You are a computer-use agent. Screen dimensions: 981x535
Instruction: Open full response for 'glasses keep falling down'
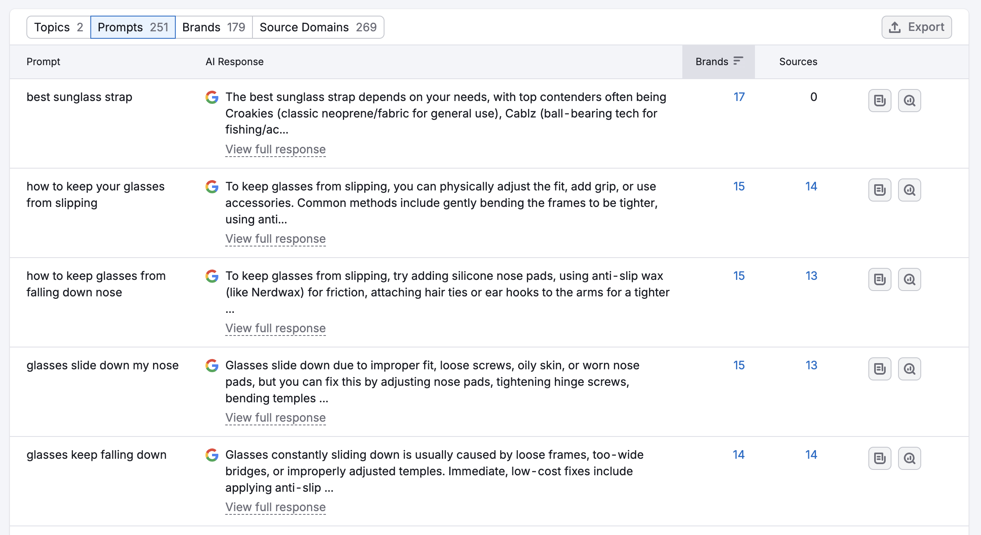point(275,507)
